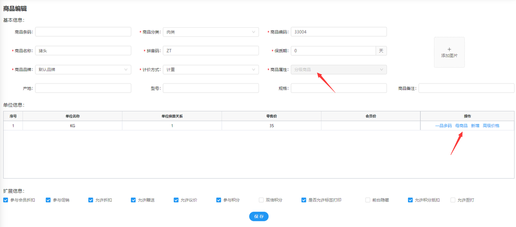Enable the 允许图打 checkbox
Image resolution: width=516 pixels, height=227 pixels.
(x=453, y=200)
